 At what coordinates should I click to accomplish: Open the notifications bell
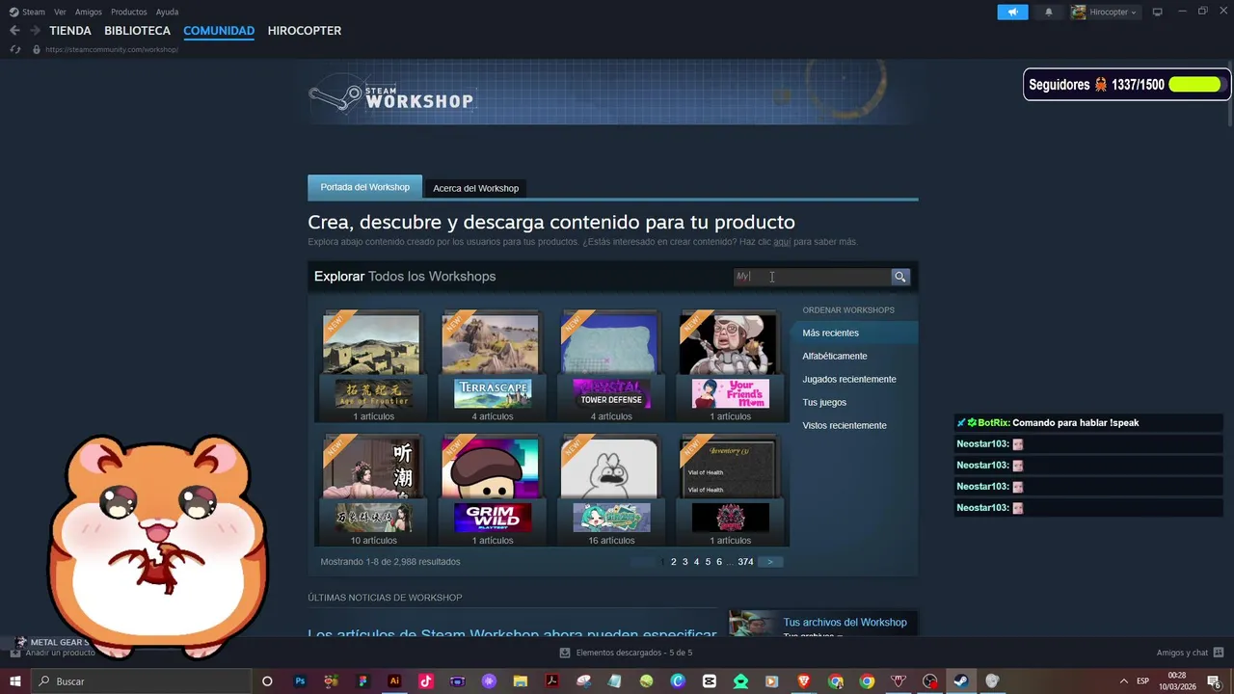click(1049, 12)
